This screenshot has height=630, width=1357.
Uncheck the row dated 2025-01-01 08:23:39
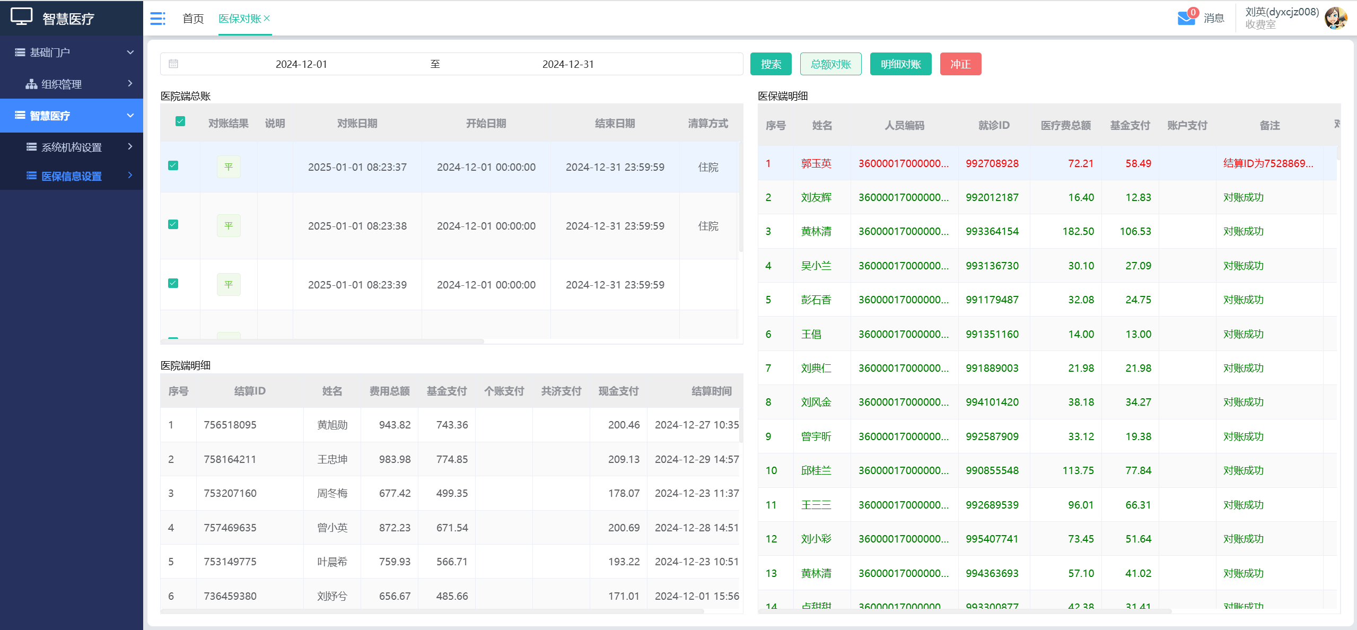173,283
